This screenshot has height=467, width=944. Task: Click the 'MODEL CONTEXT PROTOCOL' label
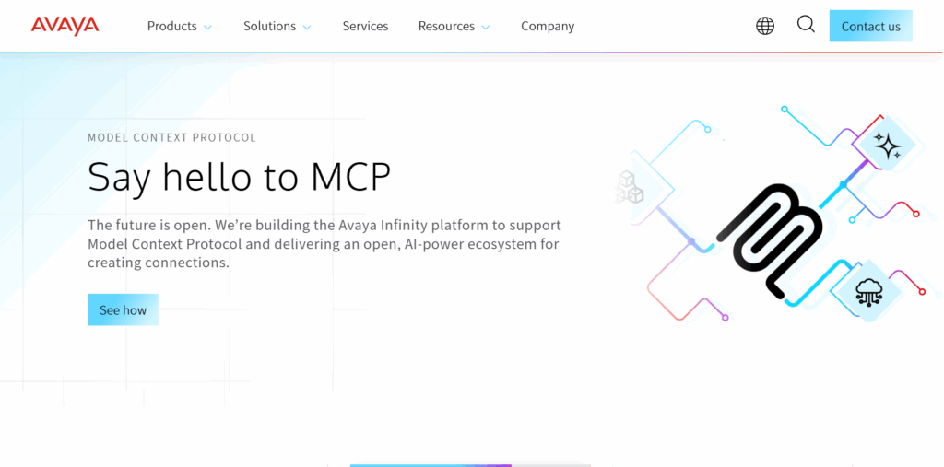(172, 138)
